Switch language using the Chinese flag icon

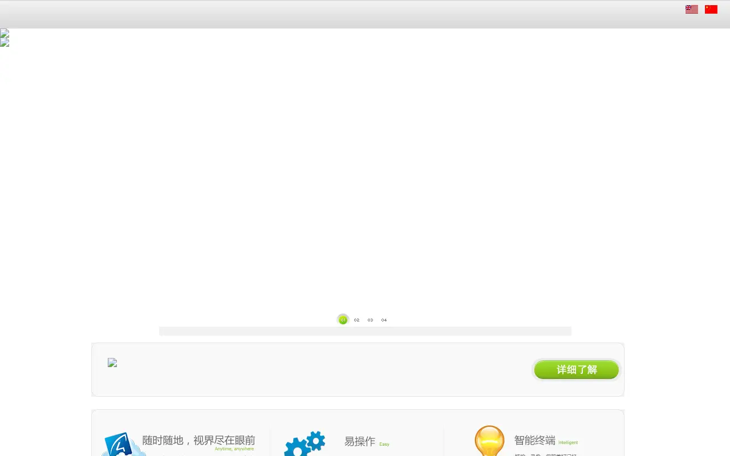tap(711, 9)
